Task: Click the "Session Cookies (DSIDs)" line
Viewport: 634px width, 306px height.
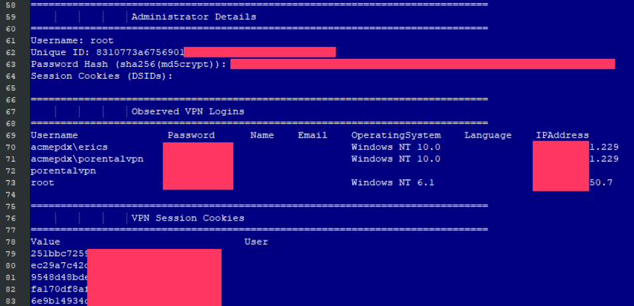Action: coord(101,76)
